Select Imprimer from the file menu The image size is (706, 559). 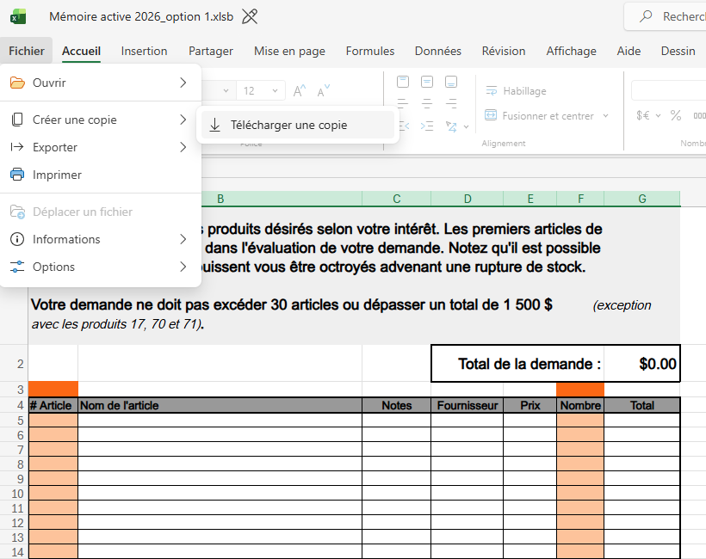click(57, 175)
